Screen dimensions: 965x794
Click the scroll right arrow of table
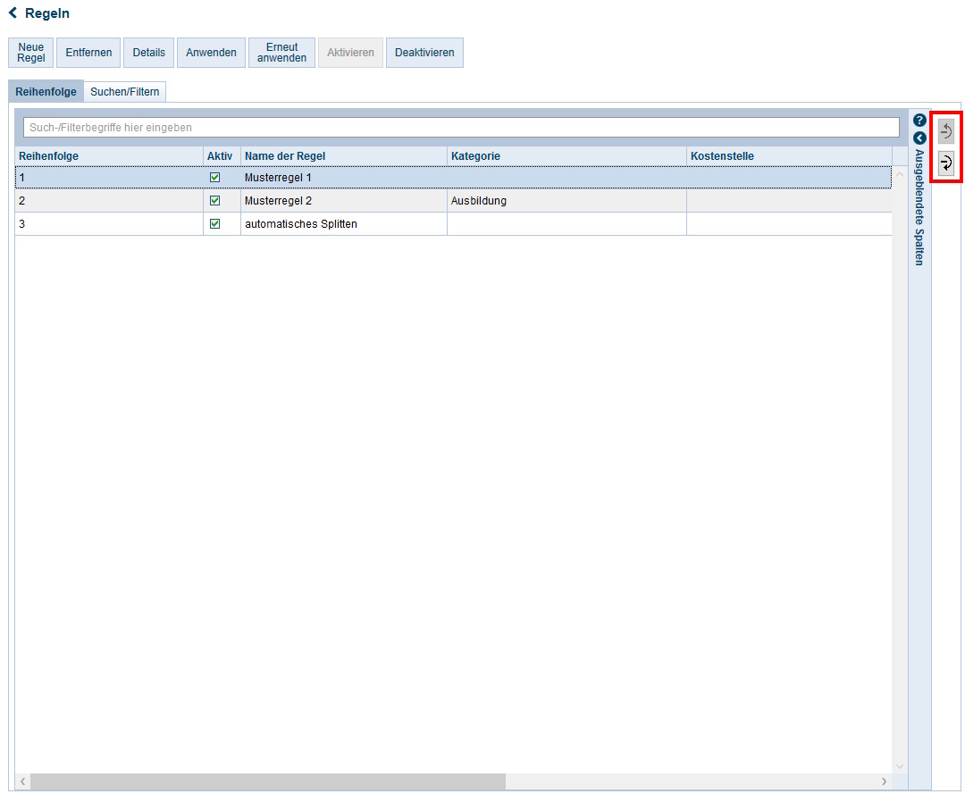click(x=884, y=781)
